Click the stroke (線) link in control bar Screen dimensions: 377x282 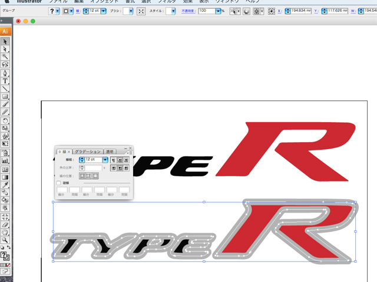pyautogui.click(x=78, y=11)
